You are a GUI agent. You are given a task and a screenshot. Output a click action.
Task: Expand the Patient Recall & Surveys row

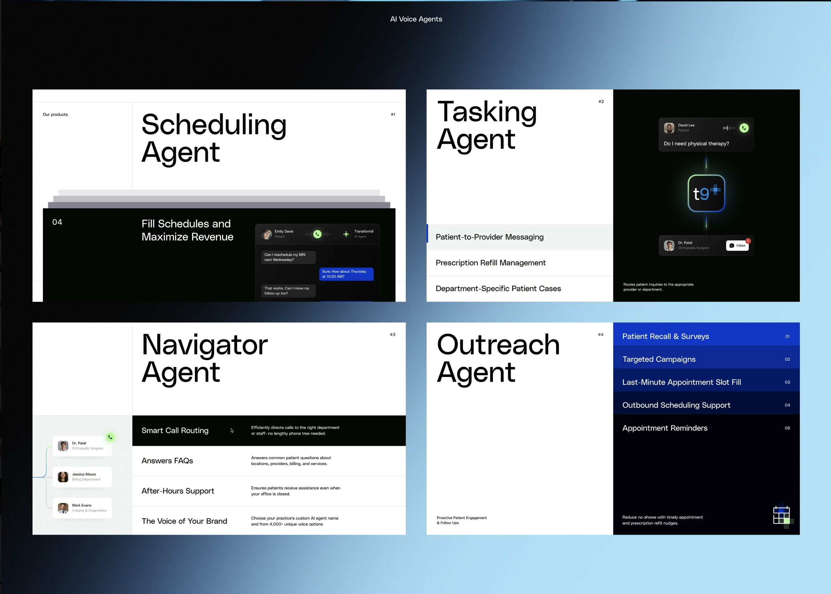(x=706, y=336)
